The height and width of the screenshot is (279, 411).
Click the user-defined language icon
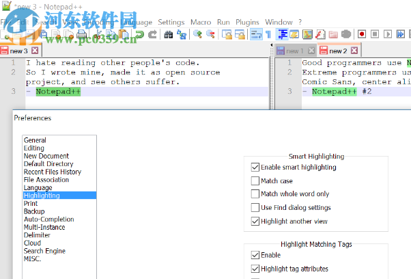[294, 34]
